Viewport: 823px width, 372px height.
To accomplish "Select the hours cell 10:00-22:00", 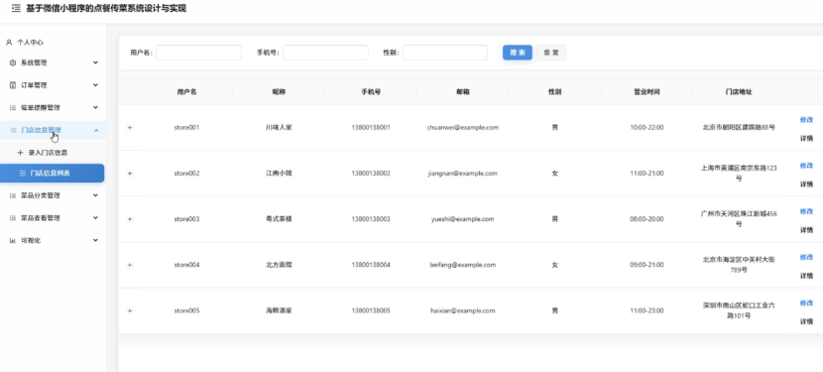I will (x=647, y=128).
